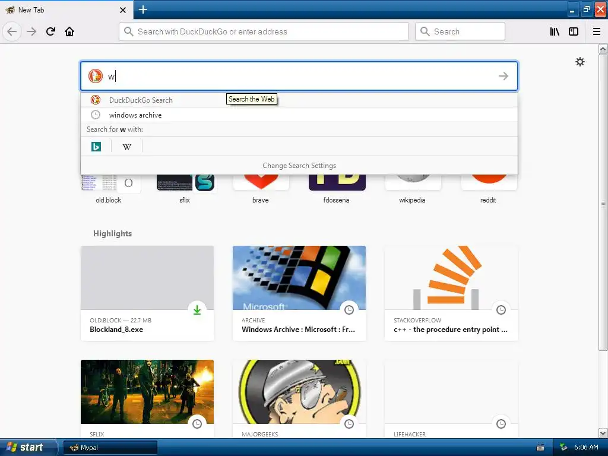Open the fdossena top site

[337, 188]
